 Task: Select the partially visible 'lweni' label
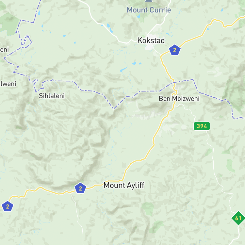coord(8,84)
